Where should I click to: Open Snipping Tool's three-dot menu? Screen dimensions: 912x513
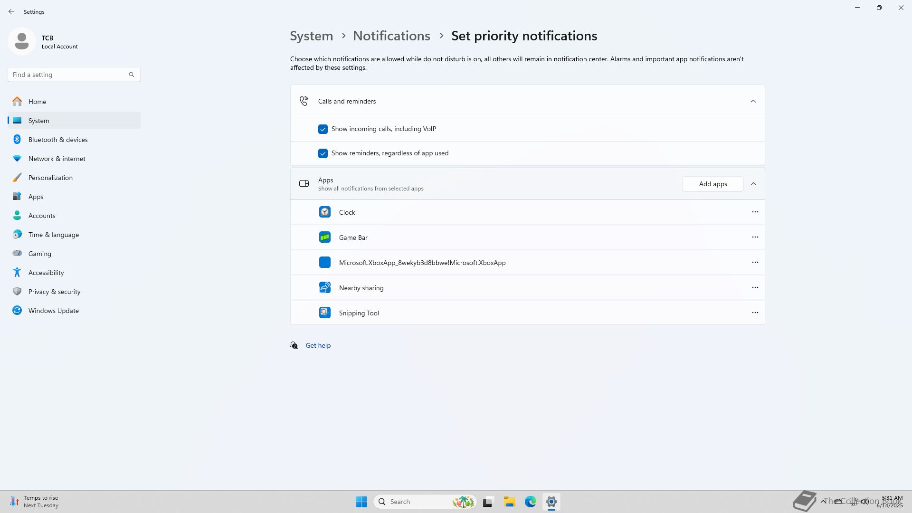[x=755, y=313]
